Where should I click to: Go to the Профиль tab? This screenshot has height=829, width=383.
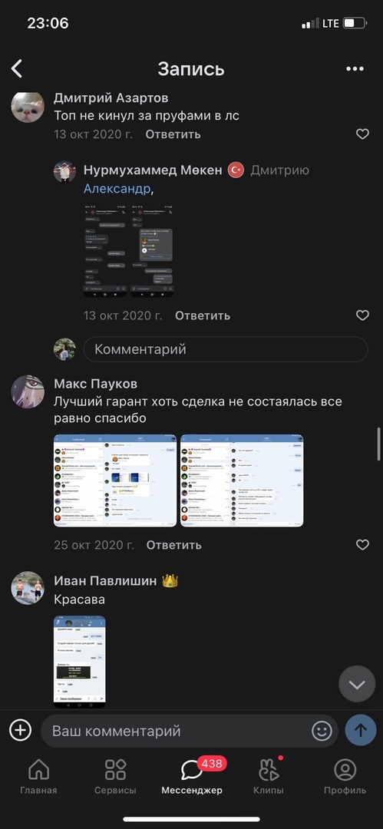pyautogui.click(x=345, y=777)
